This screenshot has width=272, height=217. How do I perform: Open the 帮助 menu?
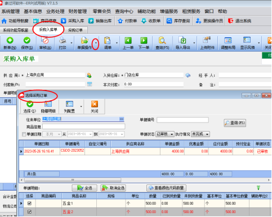pos(222,11)
